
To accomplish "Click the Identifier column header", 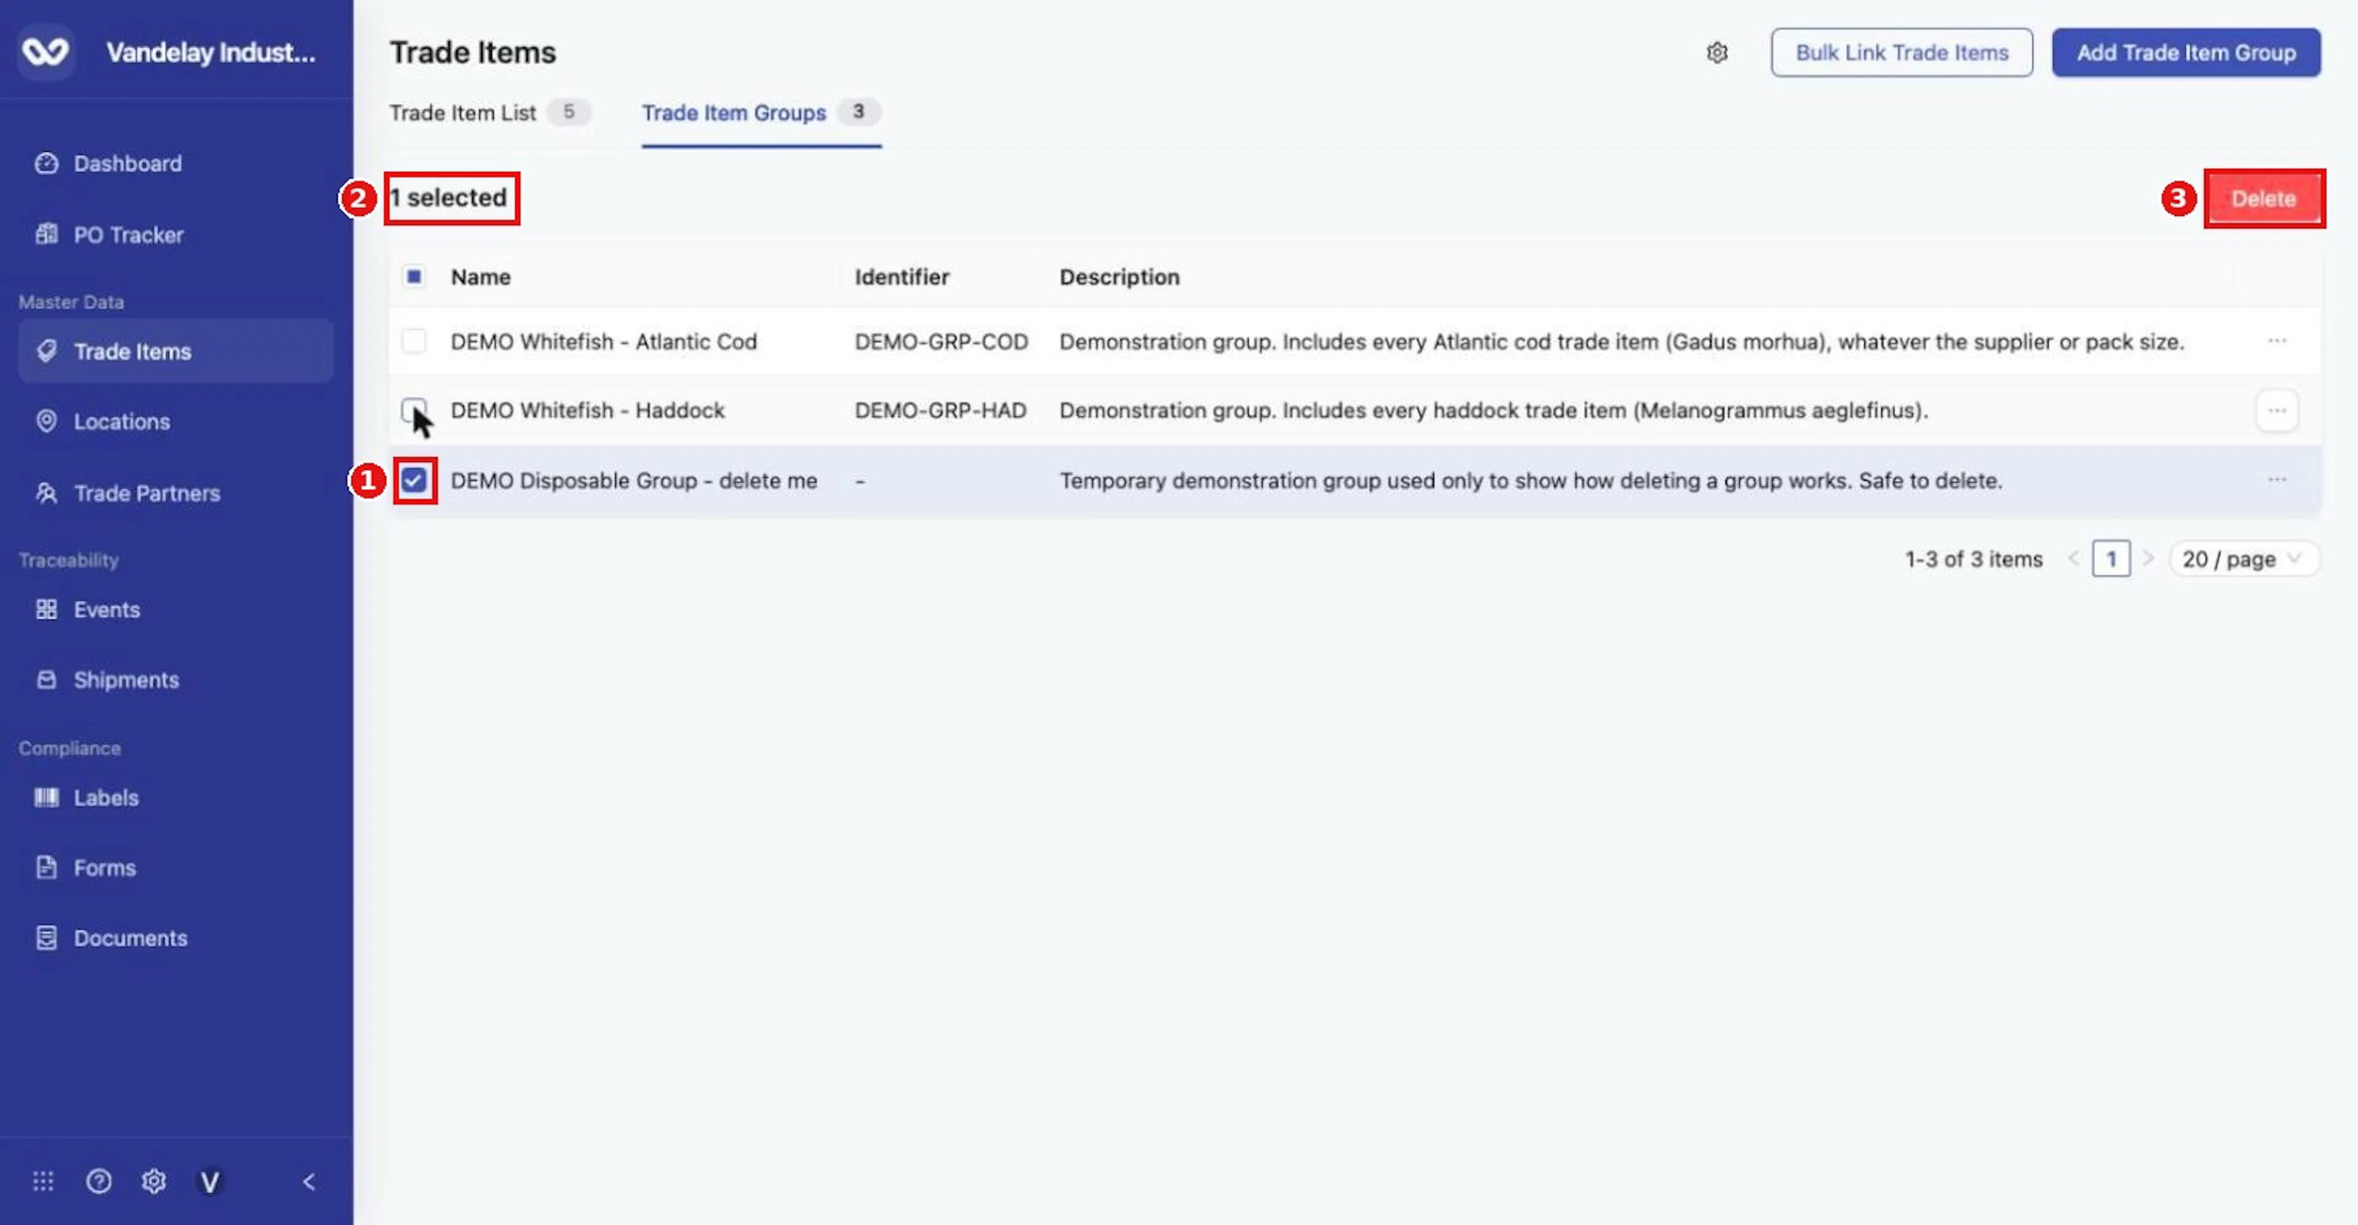I will click(x=901, y=277).
